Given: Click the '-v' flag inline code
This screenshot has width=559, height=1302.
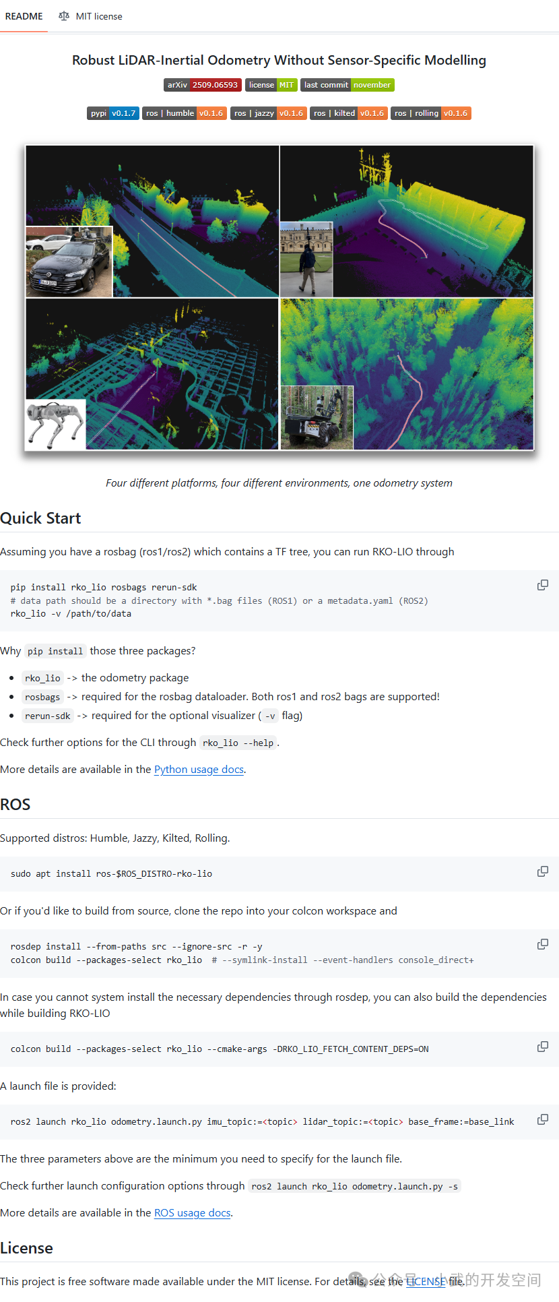Looking at the screenshot, I should coord(270,716).
